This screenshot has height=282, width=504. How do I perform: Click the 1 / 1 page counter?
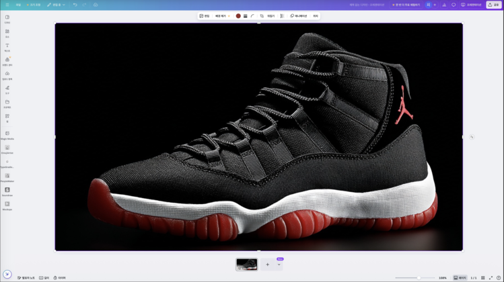[x=474, y=278]
